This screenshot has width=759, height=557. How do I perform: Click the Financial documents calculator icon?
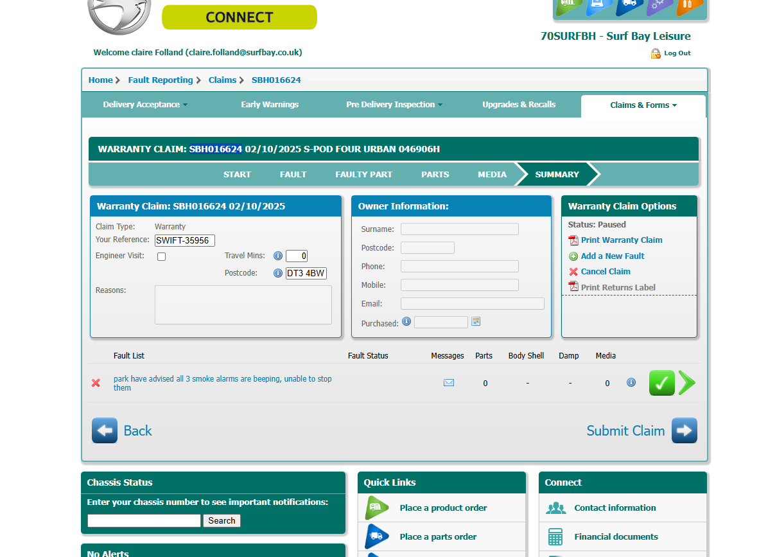click(555, 537)
